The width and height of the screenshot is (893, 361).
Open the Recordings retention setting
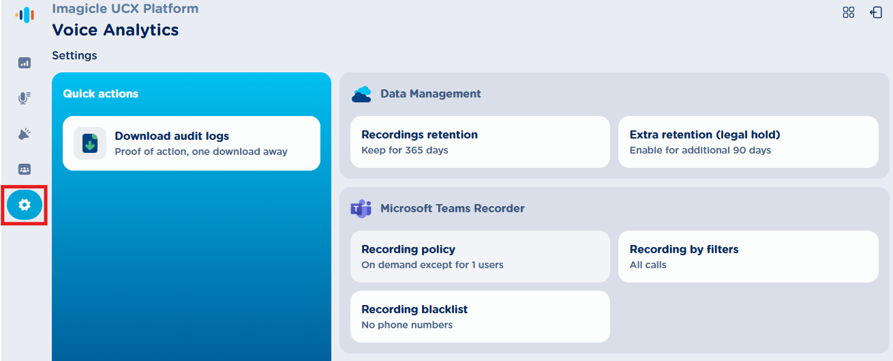pos(480,142)
